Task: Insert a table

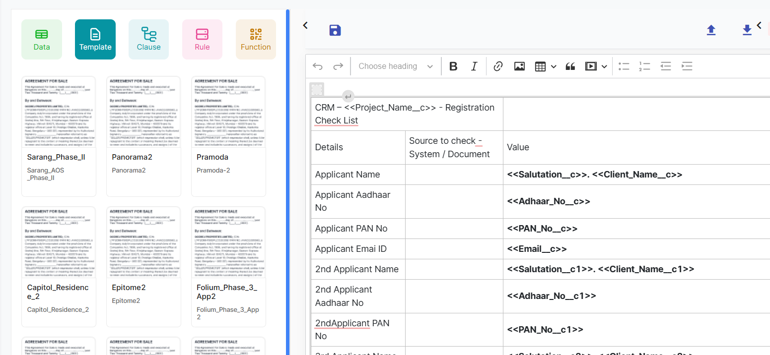Action: 540,66
